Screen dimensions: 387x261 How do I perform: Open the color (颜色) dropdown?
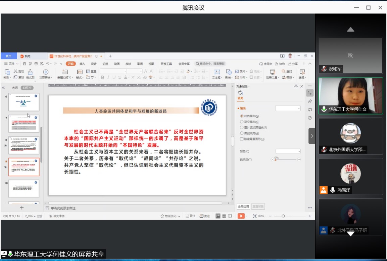coord(288,151)
